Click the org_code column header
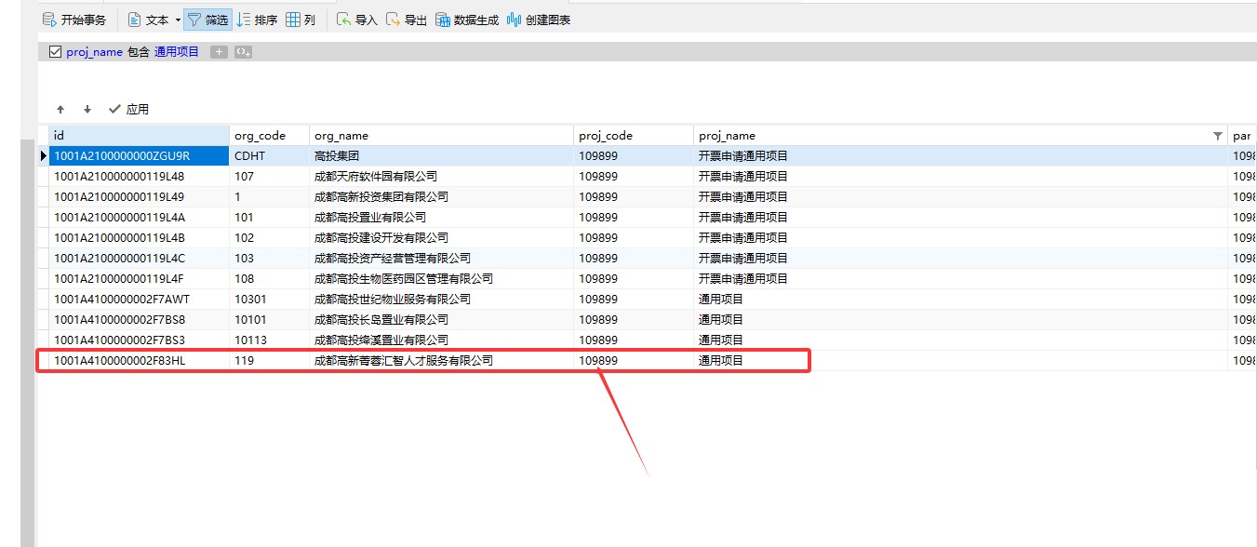Viewport: 1257px width, 547px height. click(269, 135)
